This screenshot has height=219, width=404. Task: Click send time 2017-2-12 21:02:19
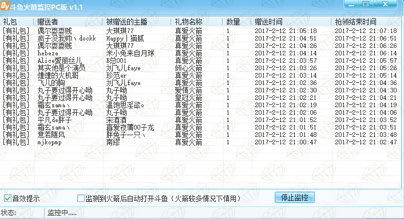(x=286, y=106)
